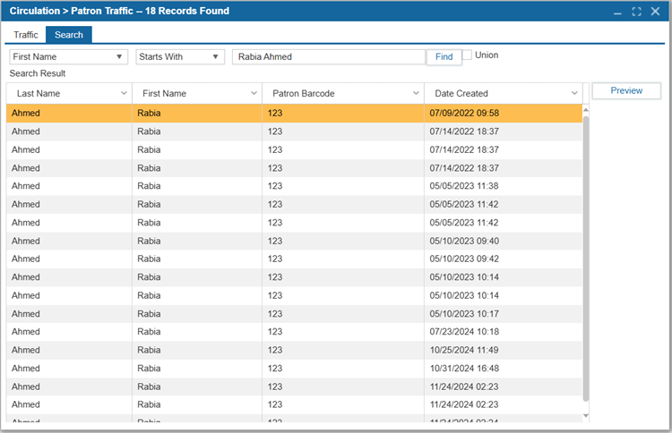Expand Date Created column header chevron
The height and width of the screenshot is (433, 672).
pyautogui.click(x=574, y=93)
